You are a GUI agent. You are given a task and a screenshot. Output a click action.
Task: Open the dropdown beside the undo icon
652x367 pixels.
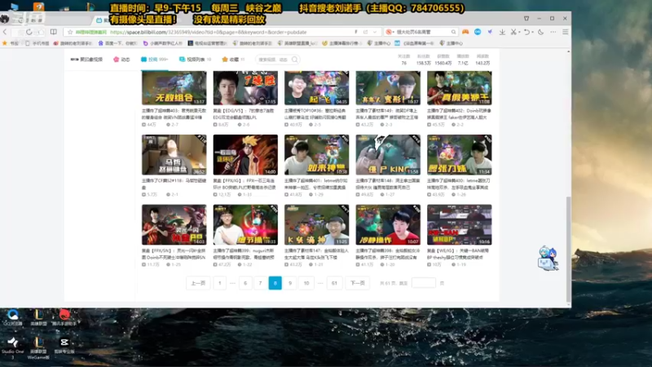(532, 33)
